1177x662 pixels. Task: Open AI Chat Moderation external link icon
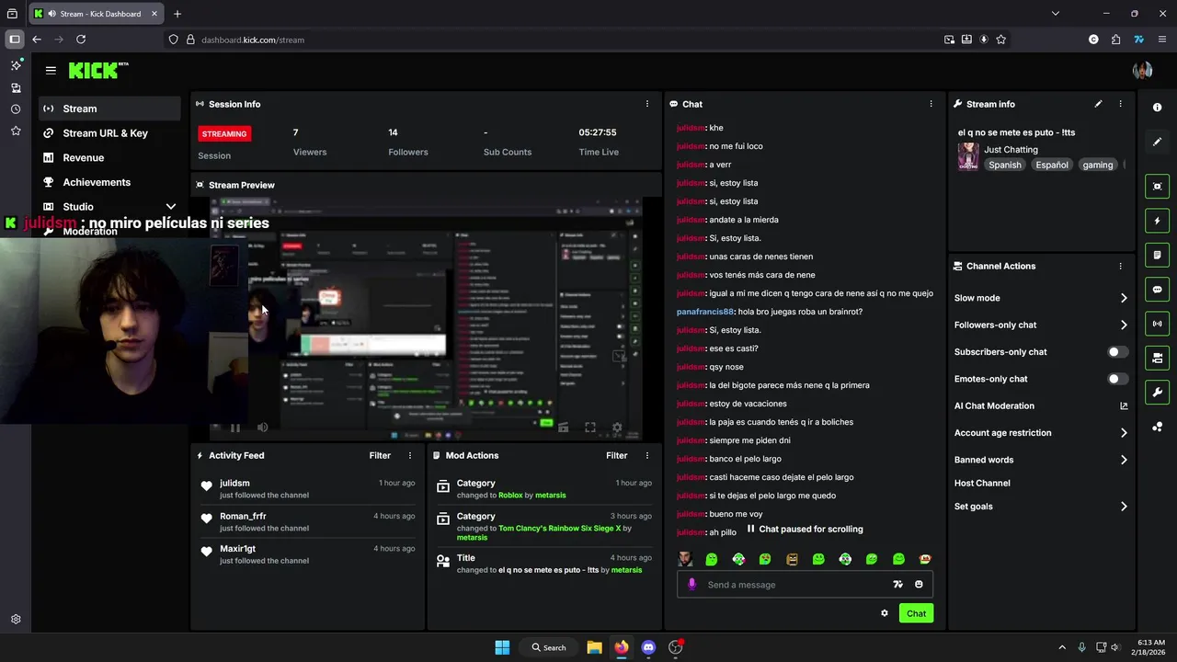point(1123,405)
